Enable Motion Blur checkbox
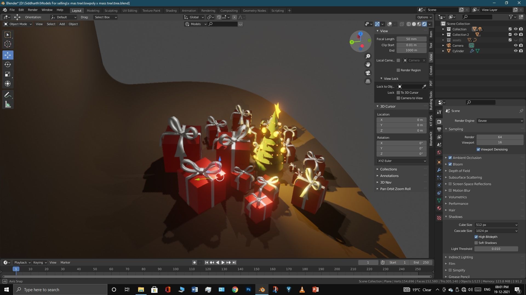 click(450, 190)
